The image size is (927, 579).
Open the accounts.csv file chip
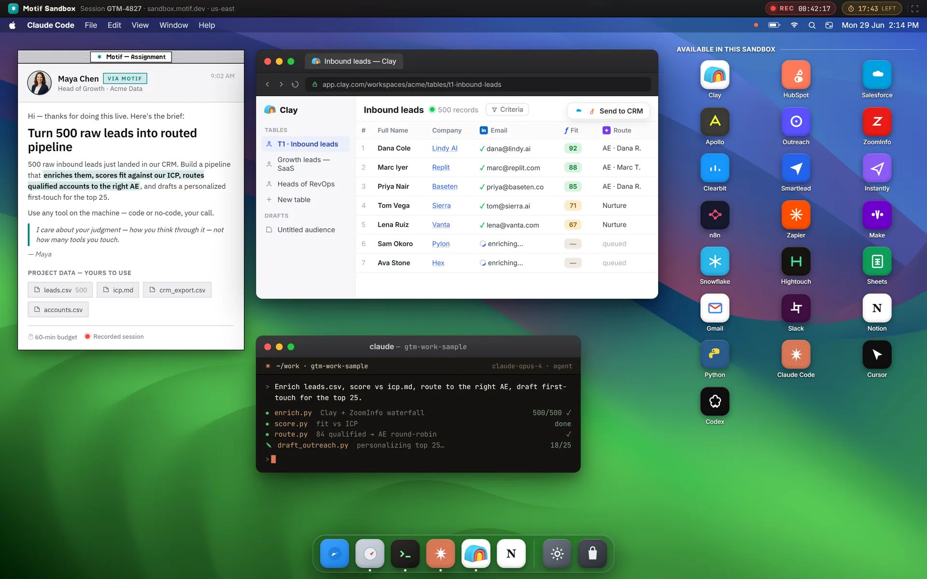tap(58, 310)
